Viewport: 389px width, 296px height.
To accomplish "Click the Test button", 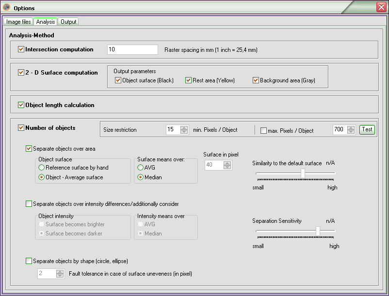I will tap(367, 129).
